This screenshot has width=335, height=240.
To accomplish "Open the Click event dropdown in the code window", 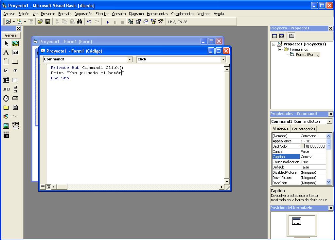I will [x=223, y=59].
